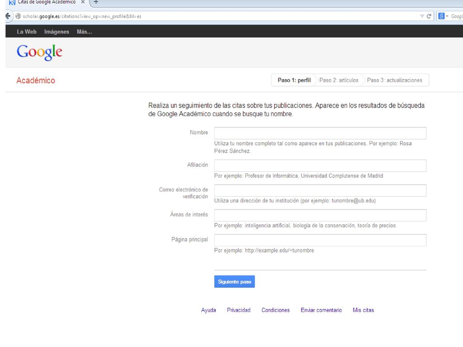Click the Correo electrónico de verificación label
The width and height of the screenshot is (463, 347).
[x=184, y=193]
